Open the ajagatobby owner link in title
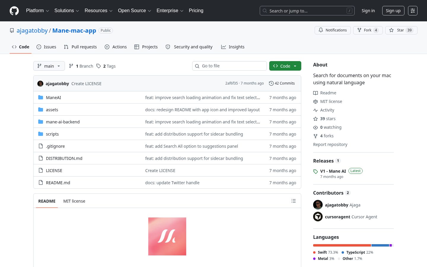The height and width of the screenshot is (267, 427). pos(32,31)
